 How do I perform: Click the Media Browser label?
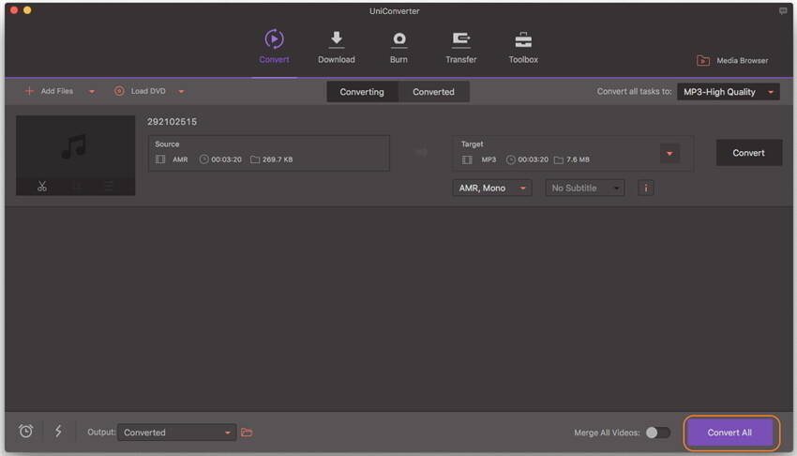742,60
